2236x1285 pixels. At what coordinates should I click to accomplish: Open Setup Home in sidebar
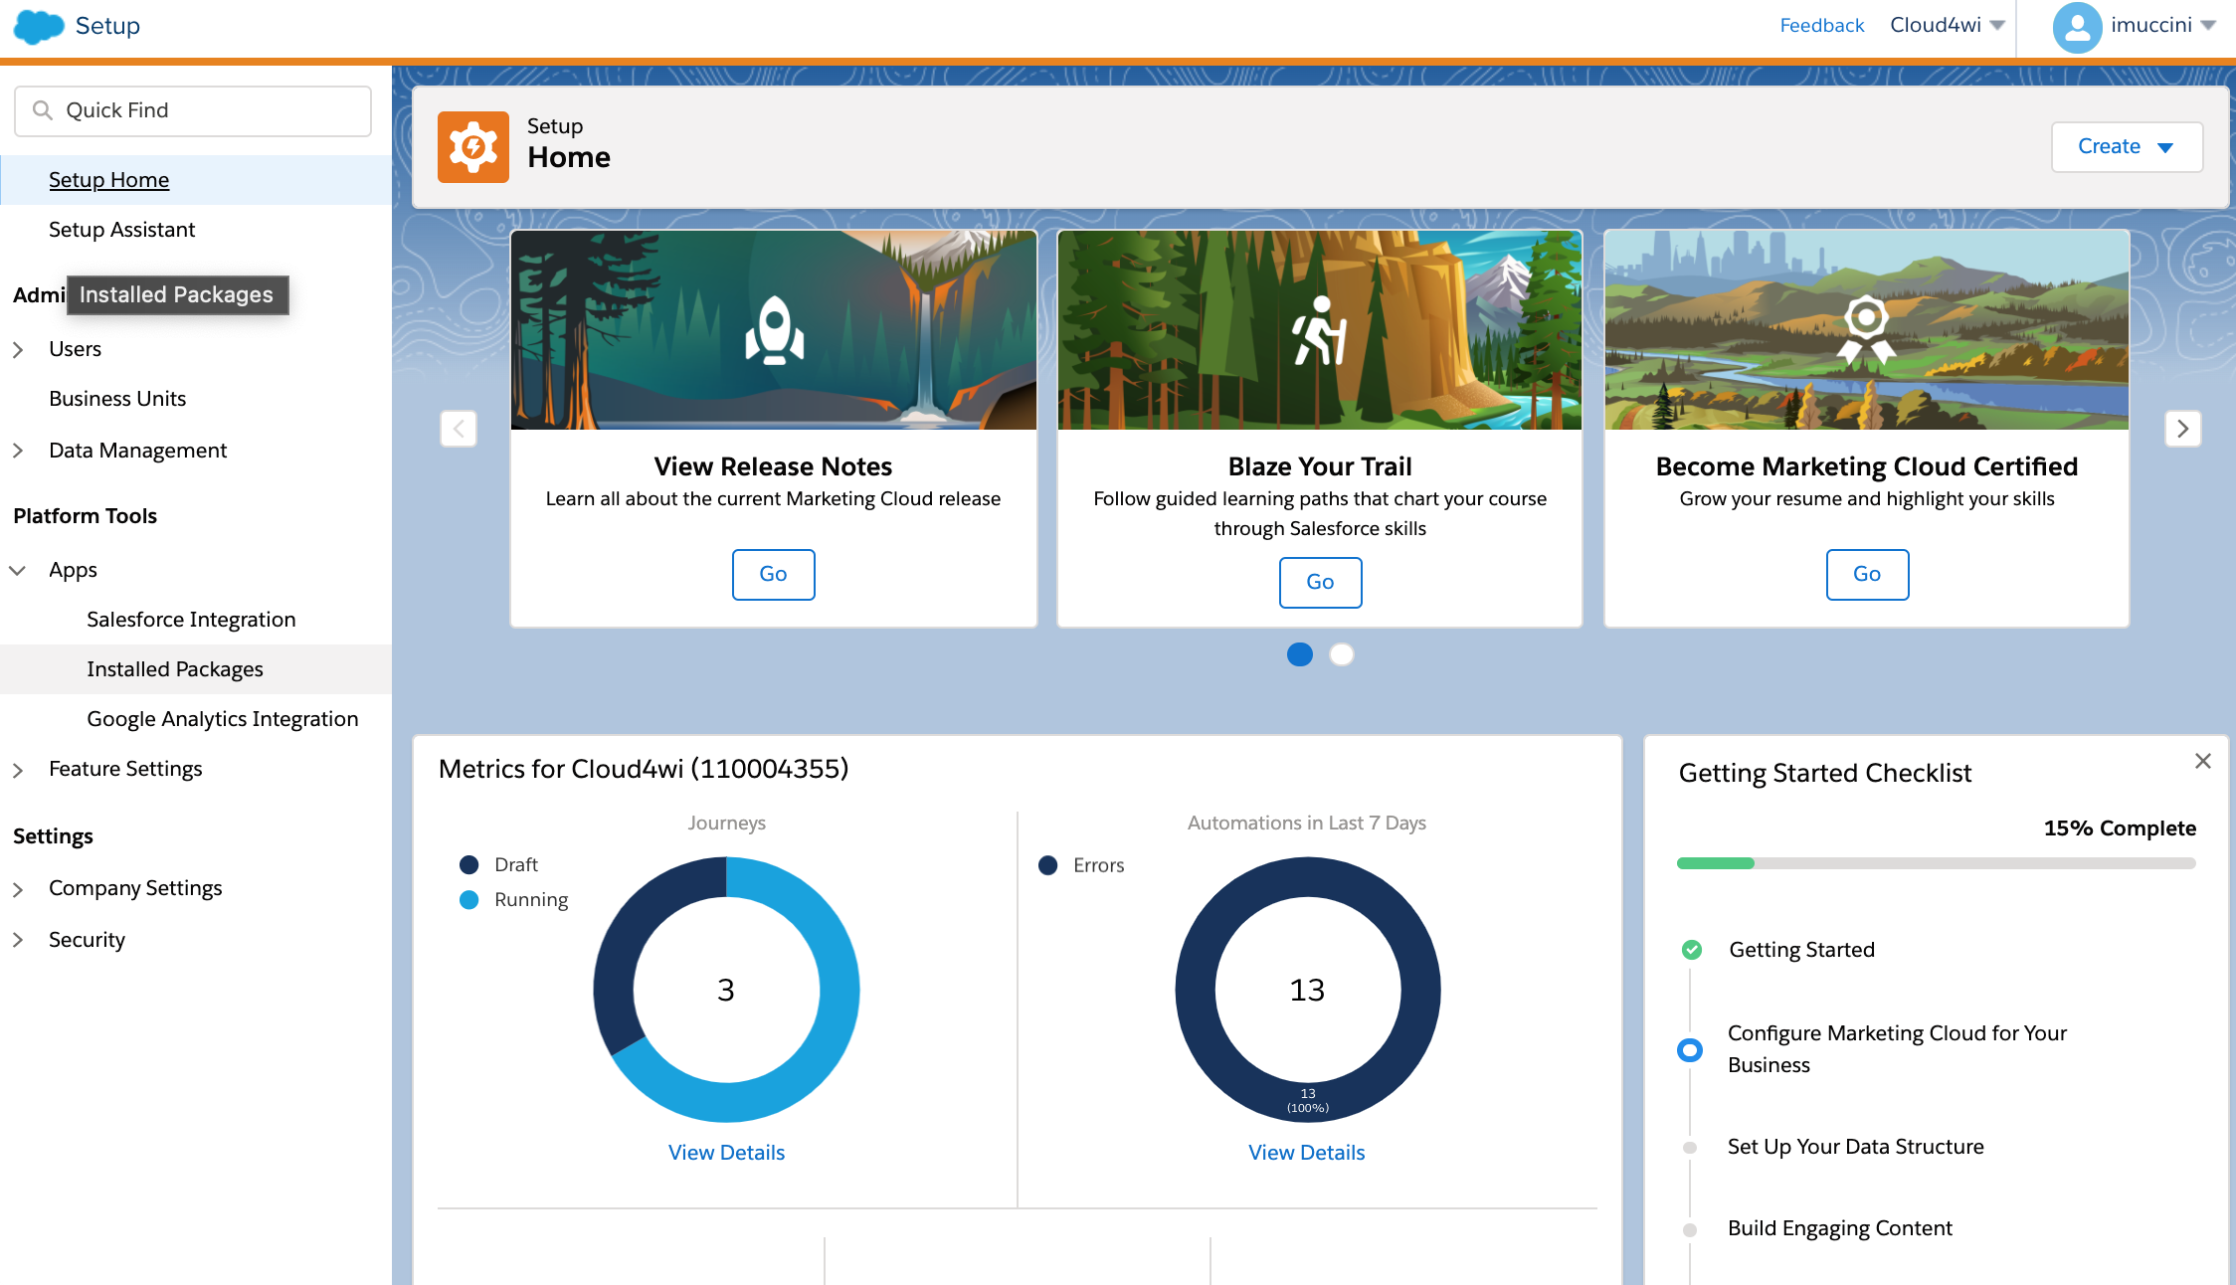(196, 180)
